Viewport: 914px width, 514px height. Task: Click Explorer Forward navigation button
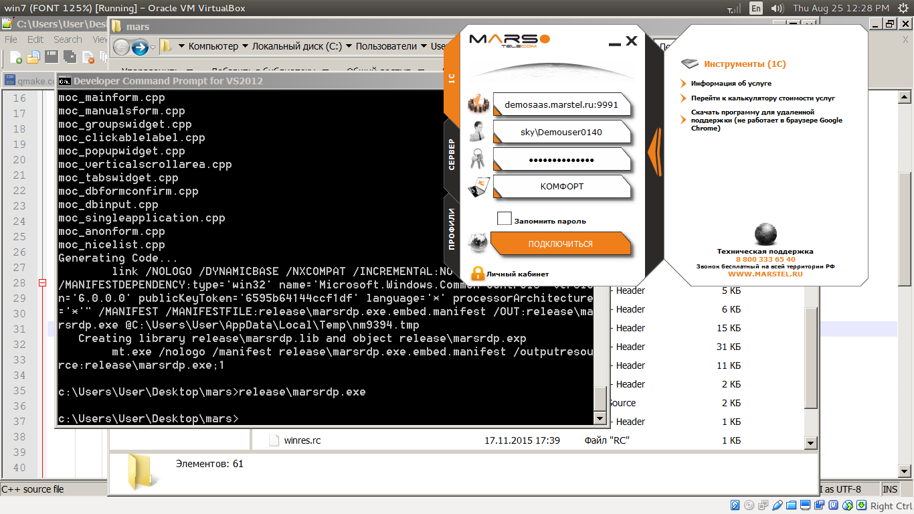pyautogui.click(x=140, y=47)
